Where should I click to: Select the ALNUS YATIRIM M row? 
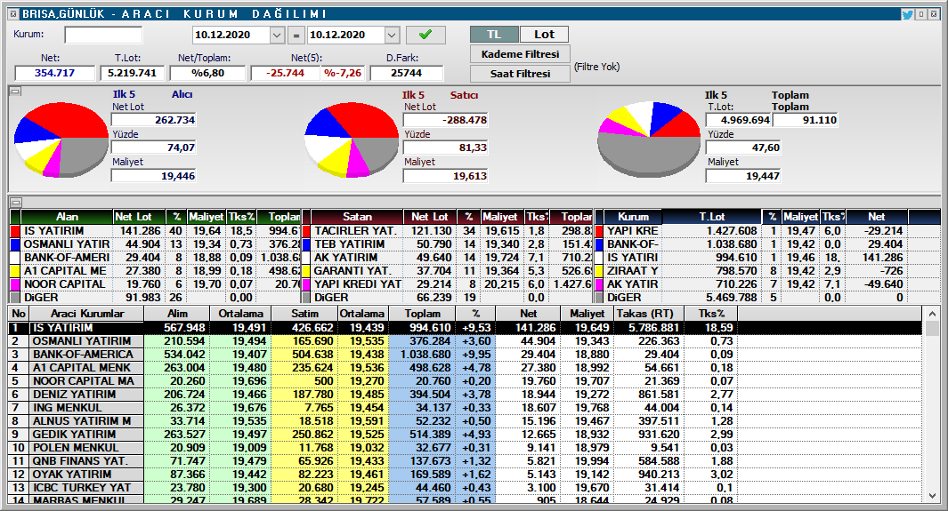pos(466,420)
